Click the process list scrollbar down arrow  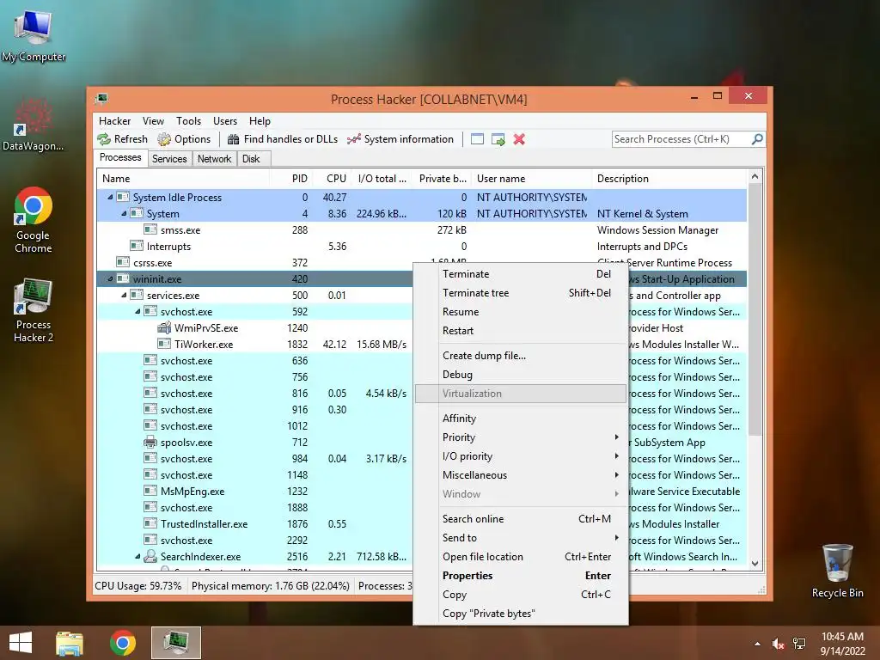[x=755, y=564]
